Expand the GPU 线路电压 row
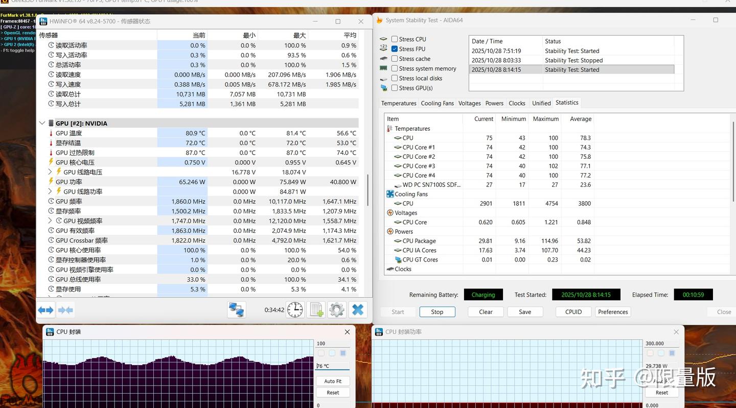 click(50, 172)
